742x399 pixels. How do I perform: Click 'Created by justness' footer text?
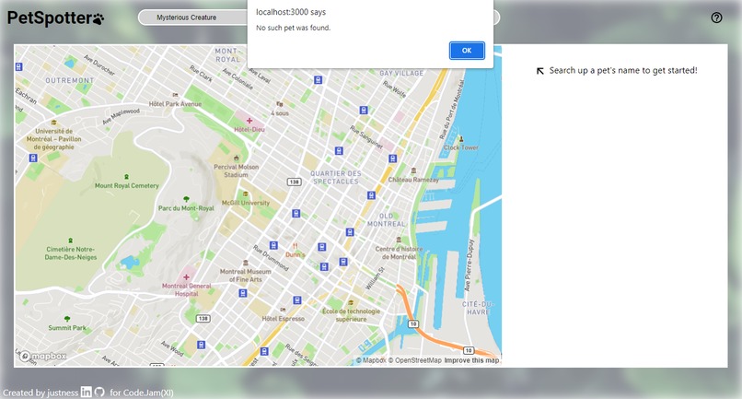[x=41, y=393]
